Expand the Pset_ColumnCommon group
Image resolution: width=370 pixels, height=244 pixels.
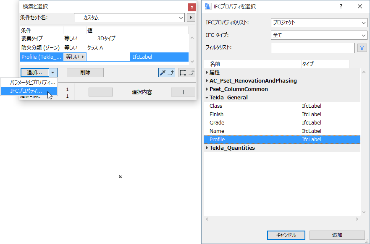click(207, 89)
